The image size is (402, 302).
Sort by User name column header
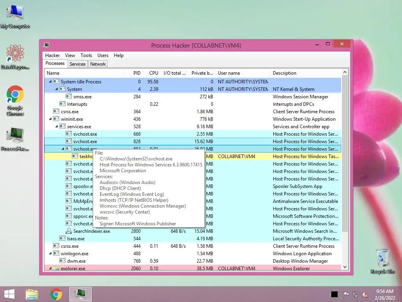click(243, 73)
